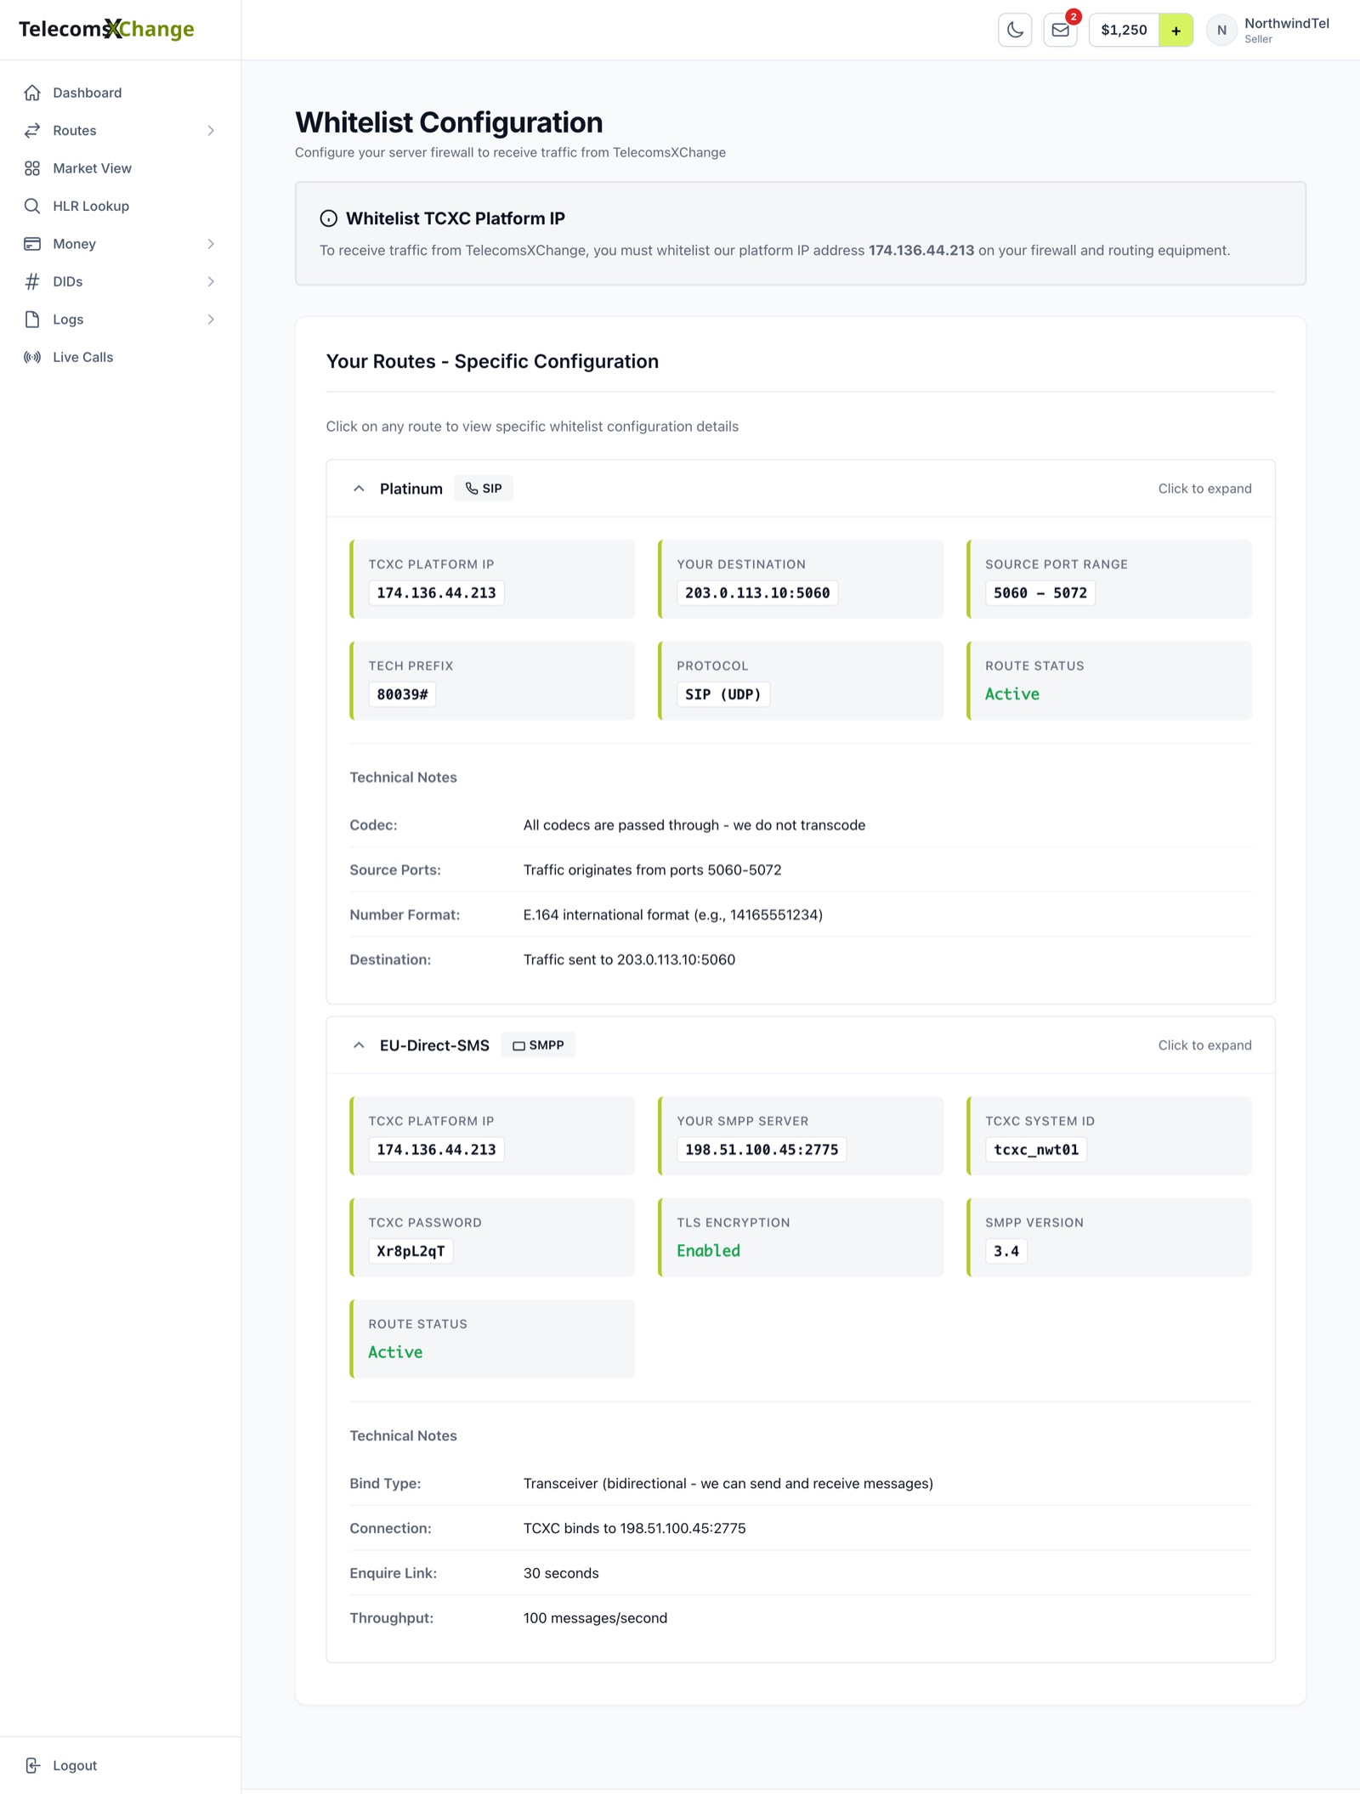Click the TLS Encryption Enabled status
Screen dimensions: 1360x1794
(x=708, y=1251)
